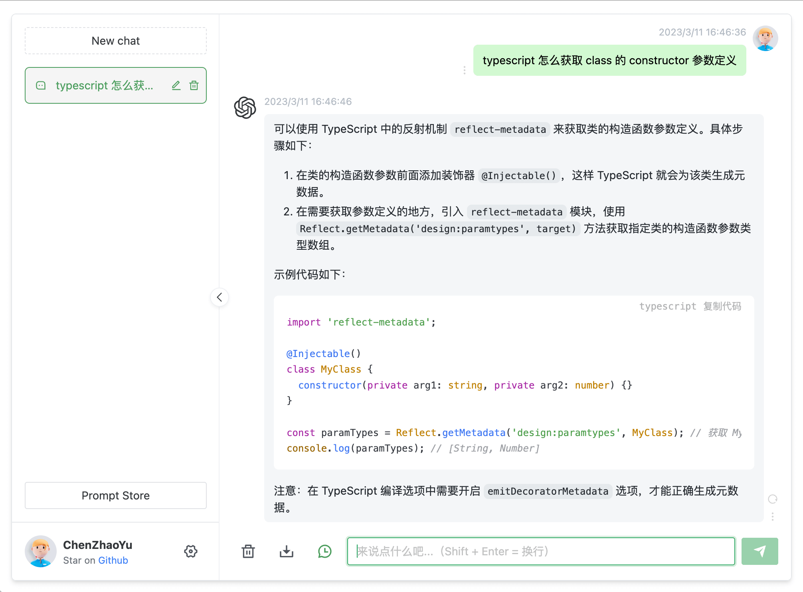Screen dimensions: 803x592
Task: Click the sidebar collapse arrow toggle
Action: click(220, 297)
